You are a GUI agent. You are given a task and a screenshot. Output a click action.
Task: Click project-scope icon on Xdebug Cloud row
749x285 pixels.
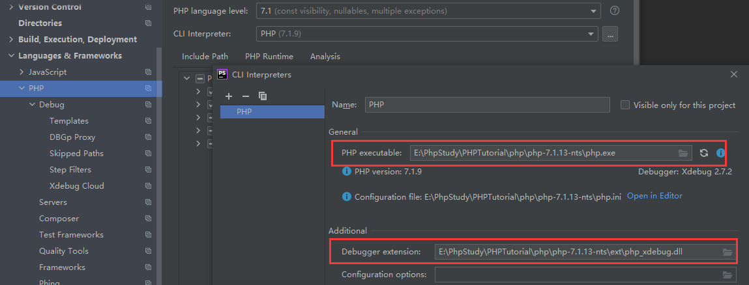149,186
